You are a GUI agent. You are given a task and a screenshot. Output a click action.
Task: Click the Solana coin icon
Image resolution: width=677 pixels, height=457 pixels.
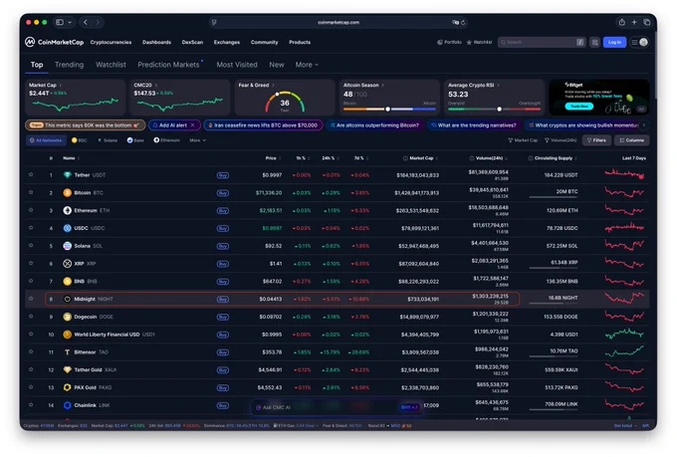pyautogui.click(x=67, y=246)
